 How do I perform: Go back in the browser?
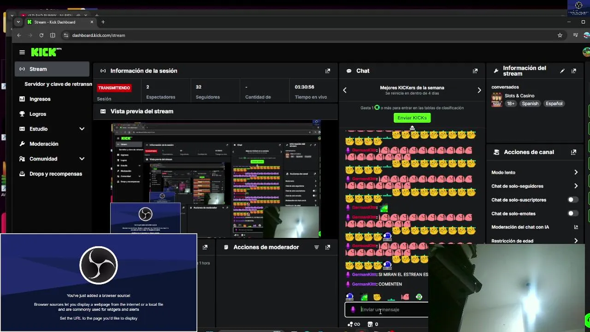point(19,35)
